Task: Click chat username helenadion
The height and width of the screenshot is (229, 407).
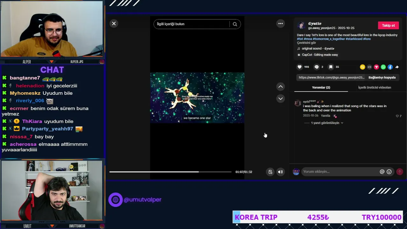Action: (x=30, y=86)
